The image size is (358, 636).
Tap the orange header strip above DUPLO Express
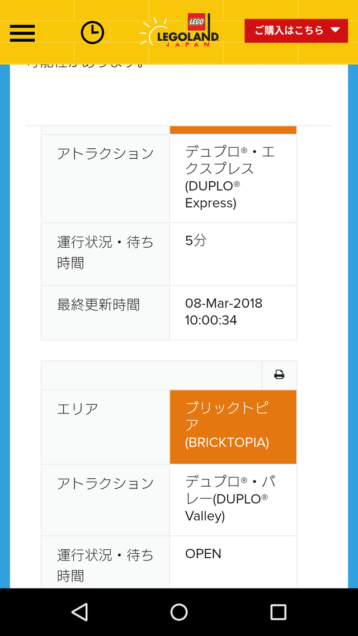click(233, 130)
